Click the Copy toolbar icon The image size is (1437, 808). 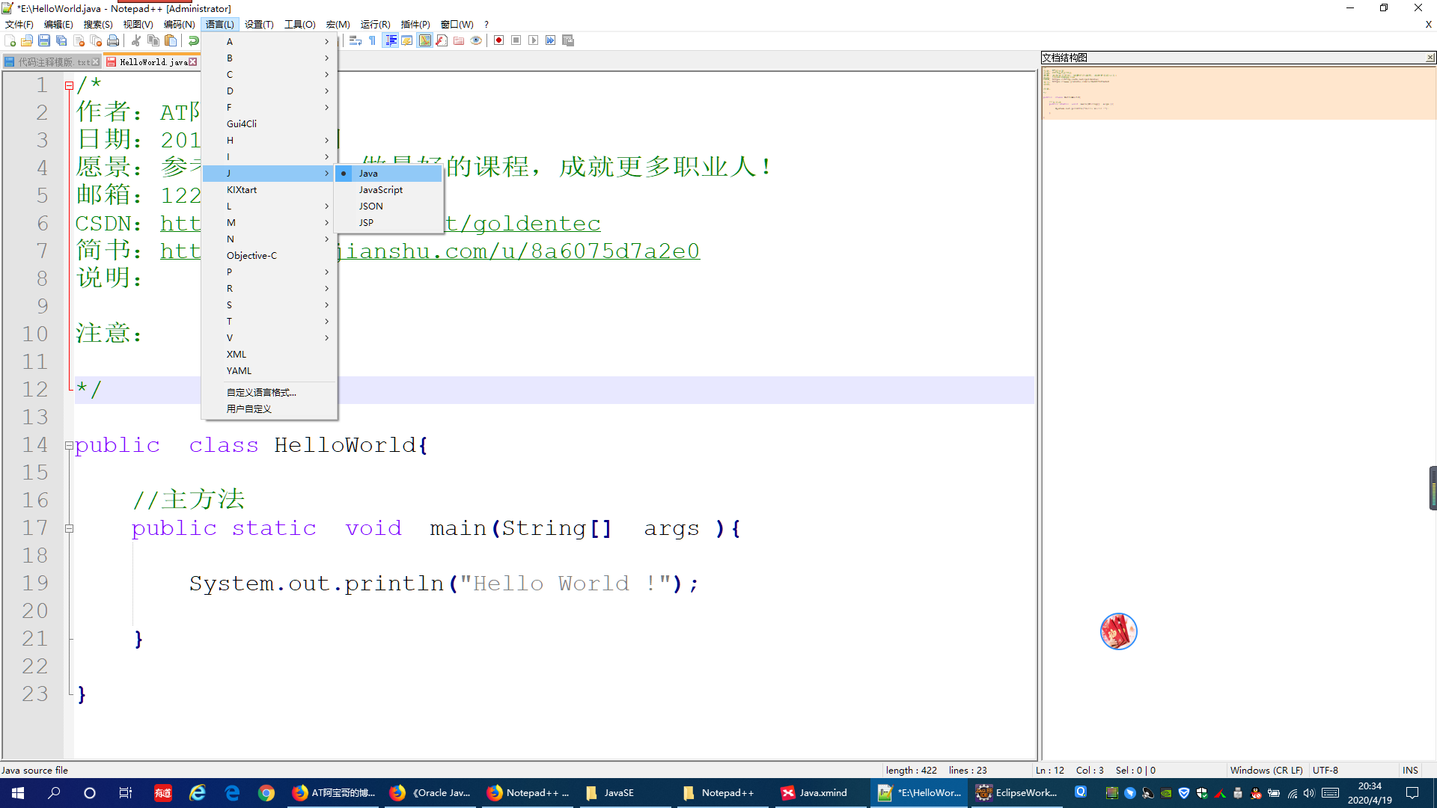point(153,40)
